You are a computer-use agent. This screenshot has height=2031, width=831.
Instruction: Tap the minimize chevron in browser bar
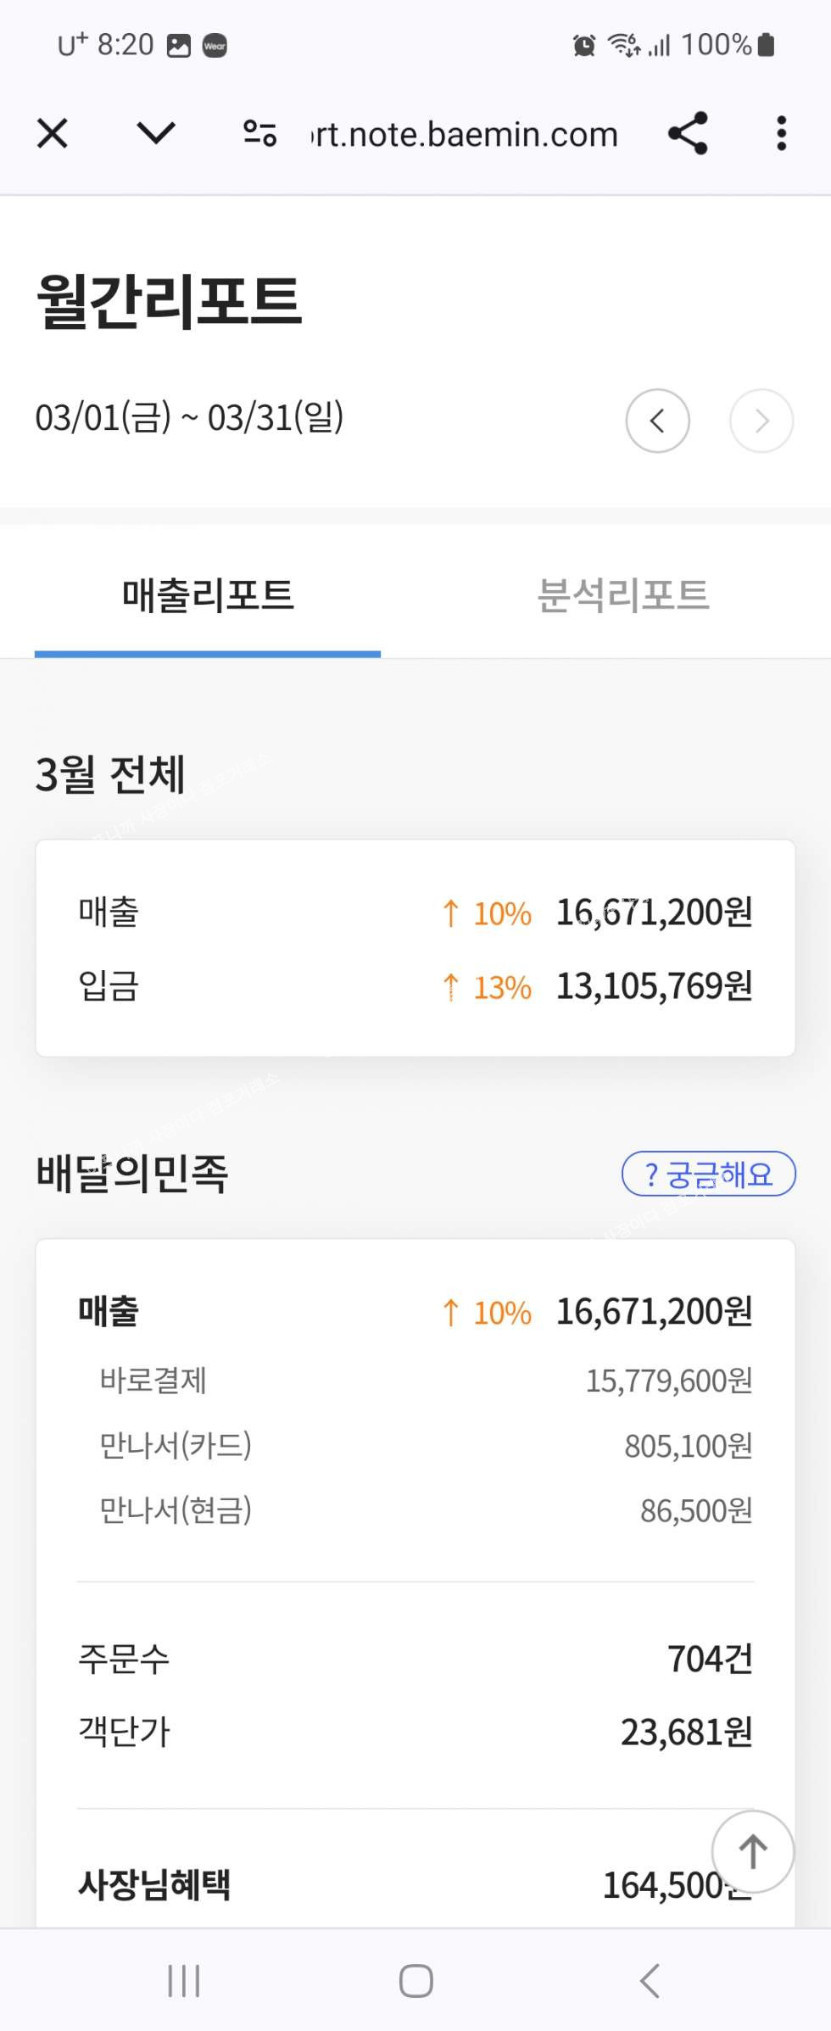[156, 133]
